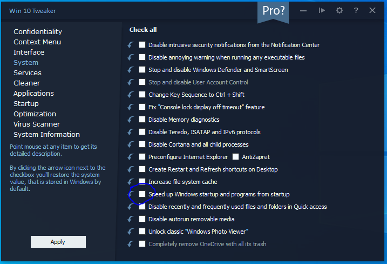Click the Apply button
Screen dimensions: 387x264
click(x=58, y=242)
